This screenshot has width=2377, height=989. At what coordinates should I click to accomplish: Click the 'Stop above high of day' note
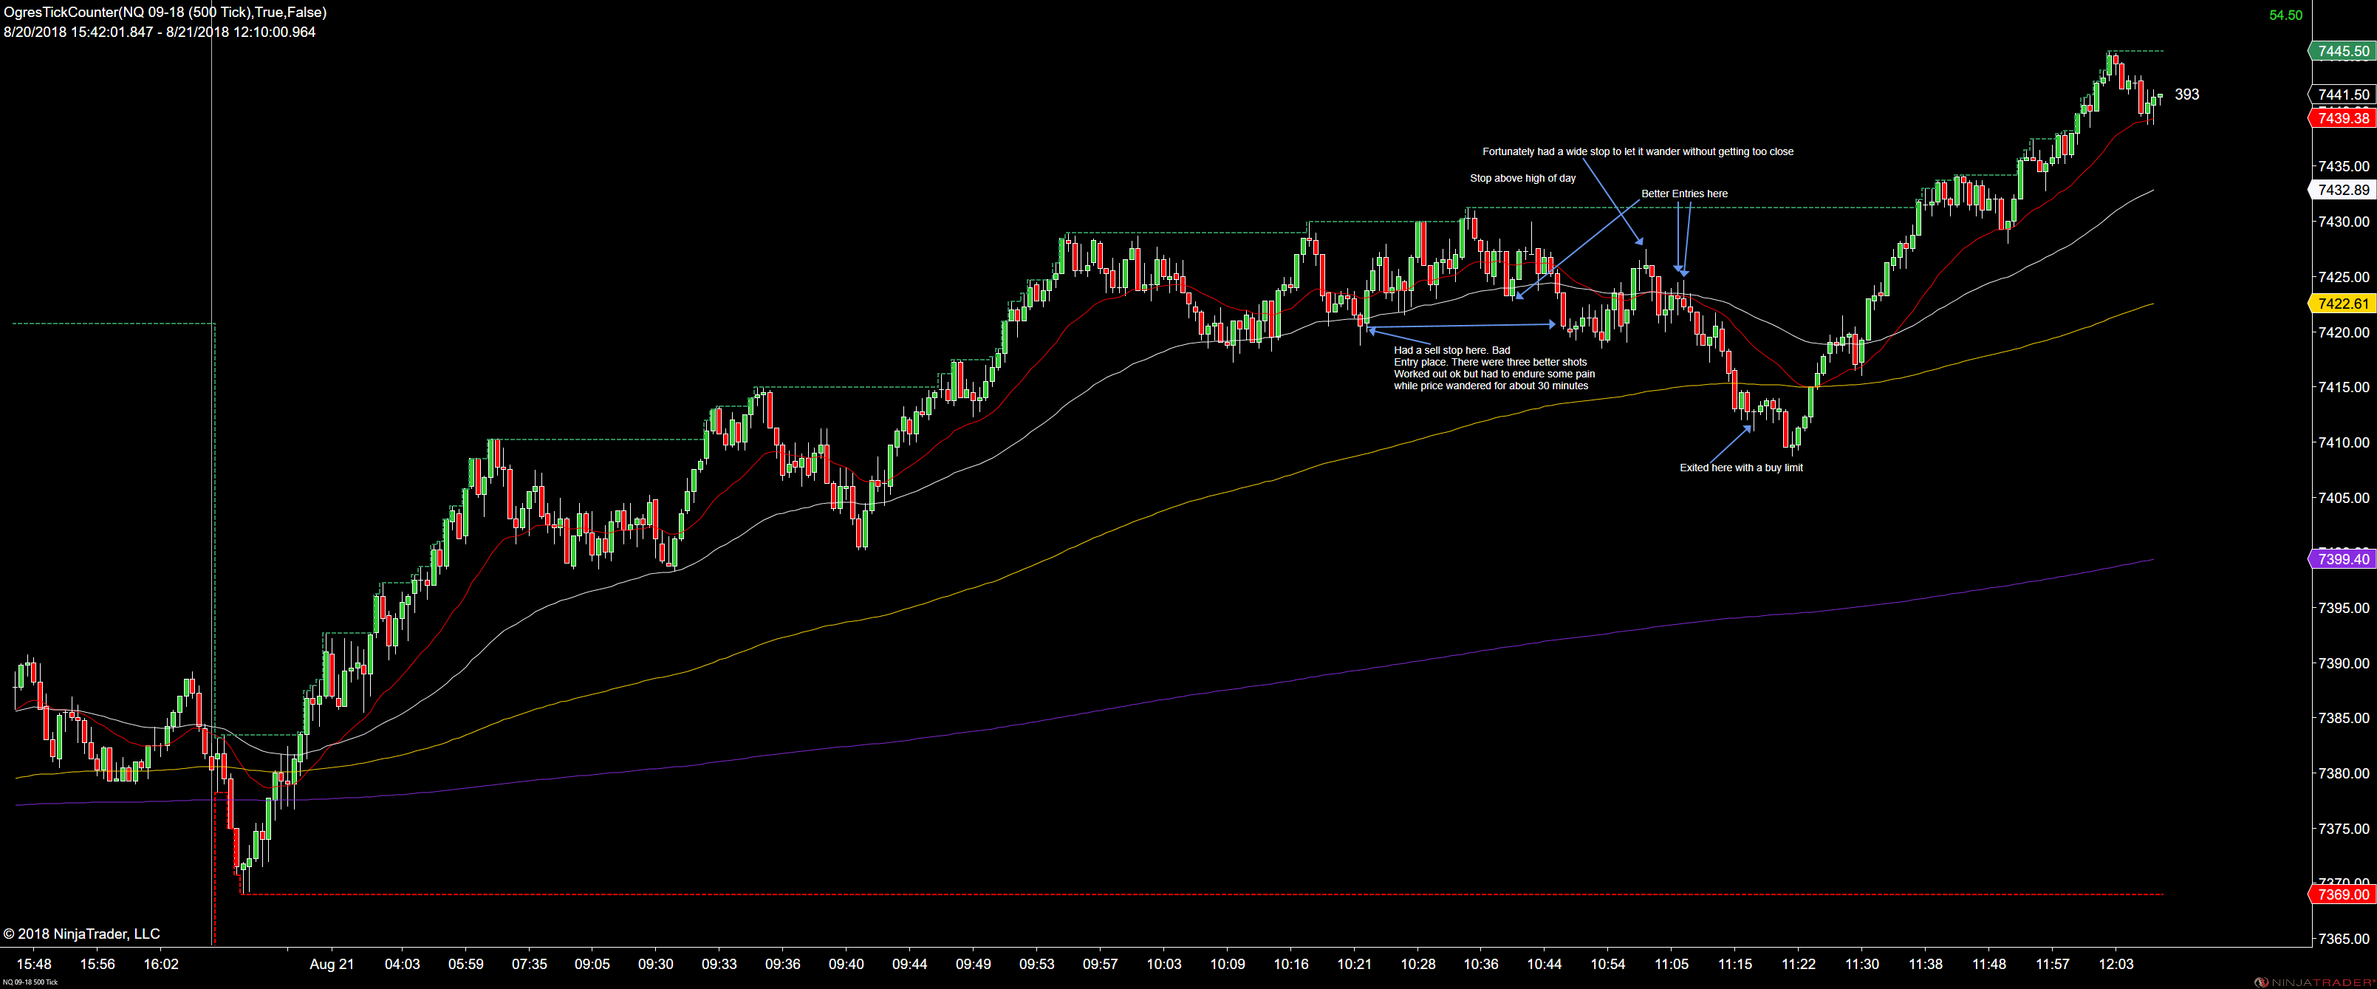tap(1522, 178)
